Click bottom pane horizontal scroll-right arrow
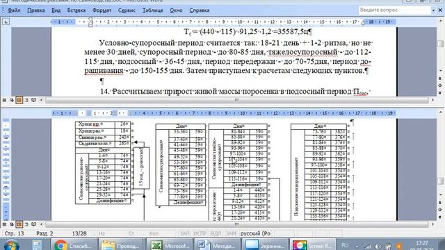Screen dimensions: 445x250 coord(432,224)
